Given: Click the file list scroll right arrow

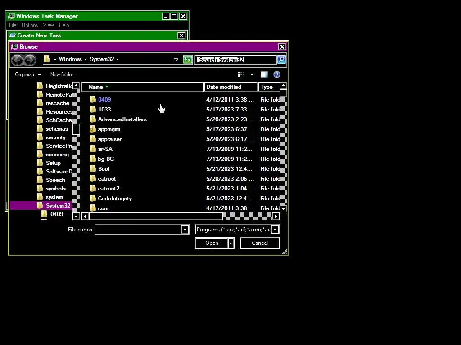Looking at the screenshot, I should pos(276,217).
